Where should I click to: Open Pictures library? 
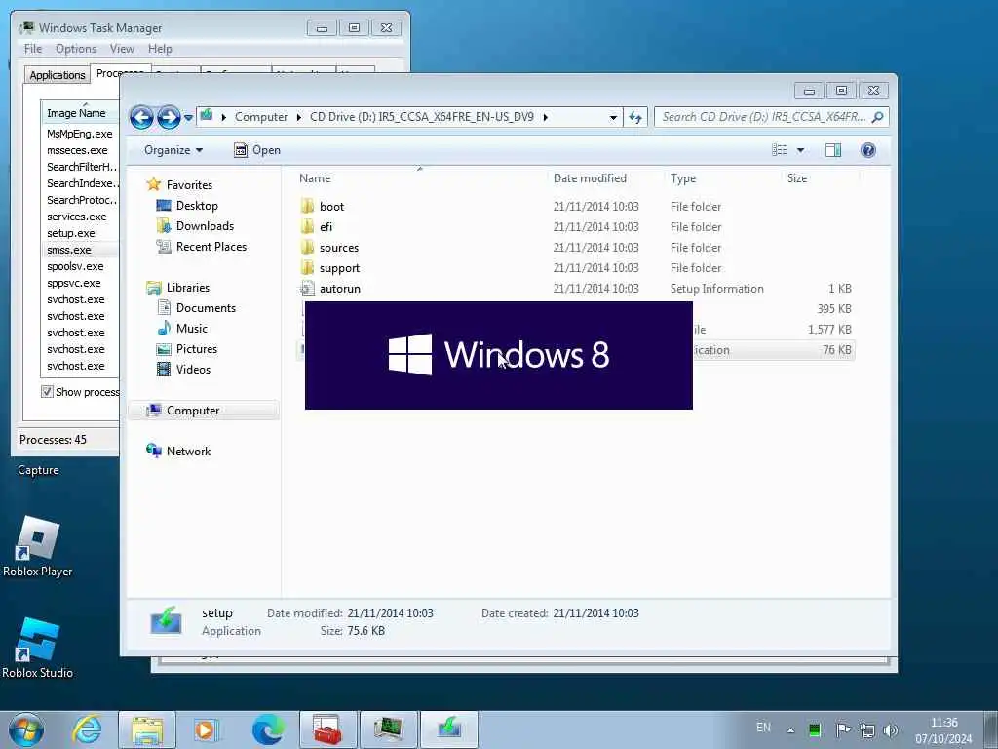click(x=197, y=349)
